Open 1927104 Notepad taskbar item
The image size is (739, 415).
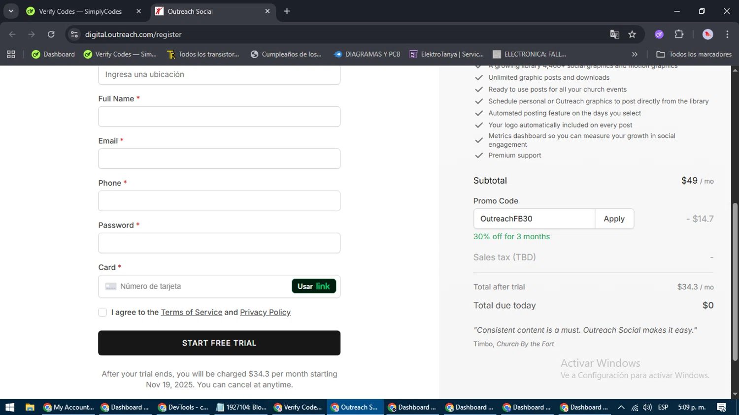point(241,407)
